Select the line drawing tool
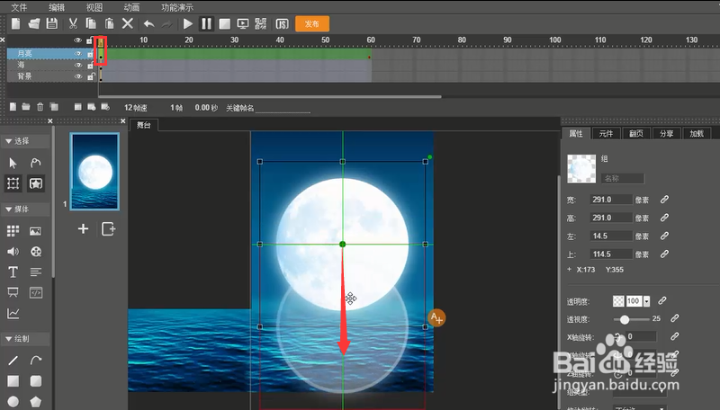The image size is (720, 410). tap(13, 361)
